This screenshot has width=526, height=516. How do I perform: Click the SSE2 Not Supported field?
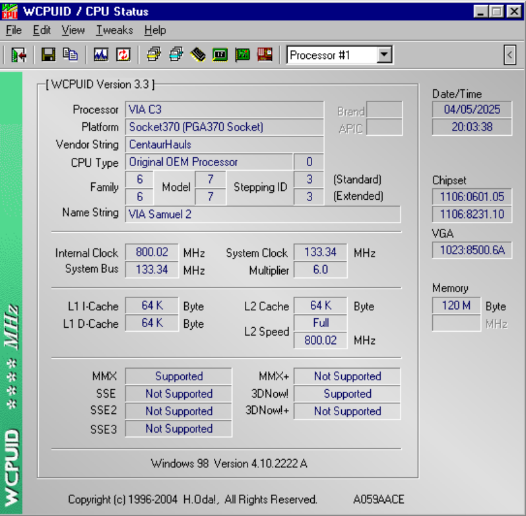pos(178,411)
